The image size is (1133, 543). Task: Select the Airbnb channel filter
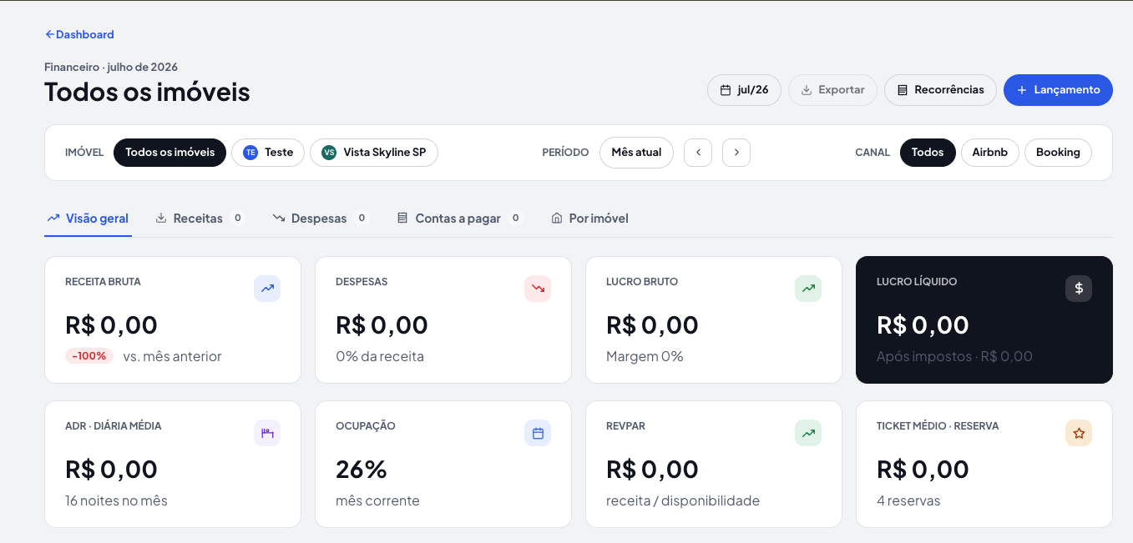[990, 153]
